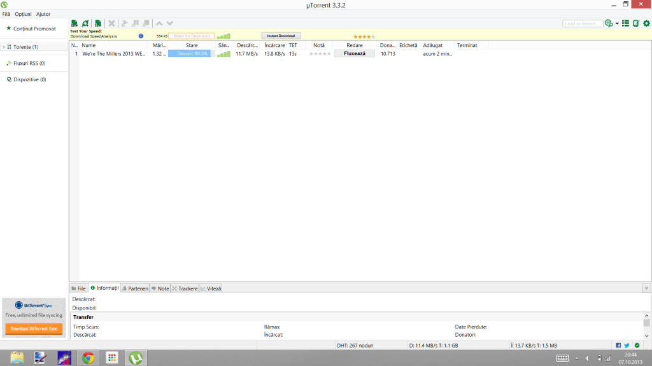Screen dimensions: 652x366
Task: Click the Twitter icon in status bar
Action: 627,345
